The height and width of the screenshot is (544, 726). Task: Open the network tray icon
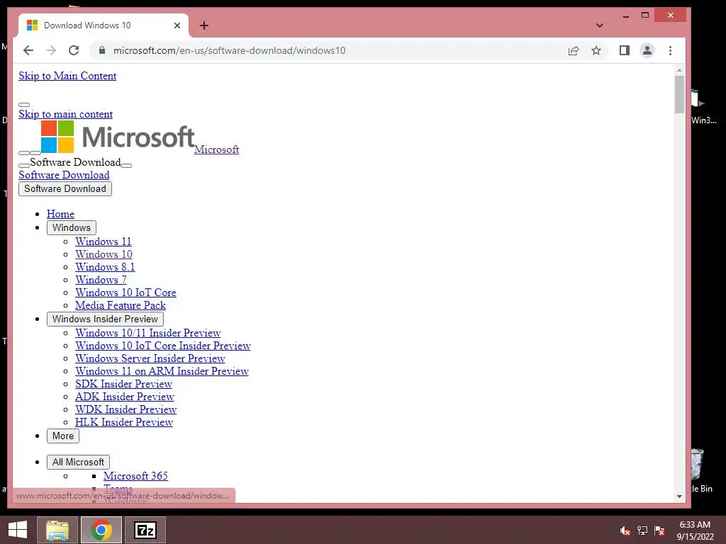pos(642,531)
